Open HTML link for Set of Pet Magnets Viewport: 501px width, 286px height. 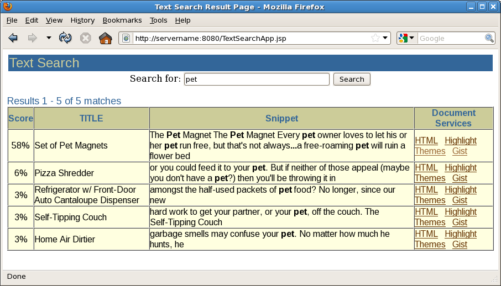point(426,140)
